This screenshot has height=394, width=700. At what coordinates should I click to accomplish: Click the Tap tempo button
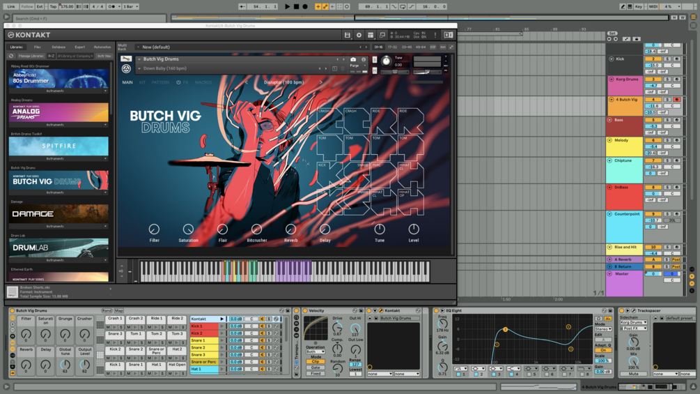[x=53, y=7]
